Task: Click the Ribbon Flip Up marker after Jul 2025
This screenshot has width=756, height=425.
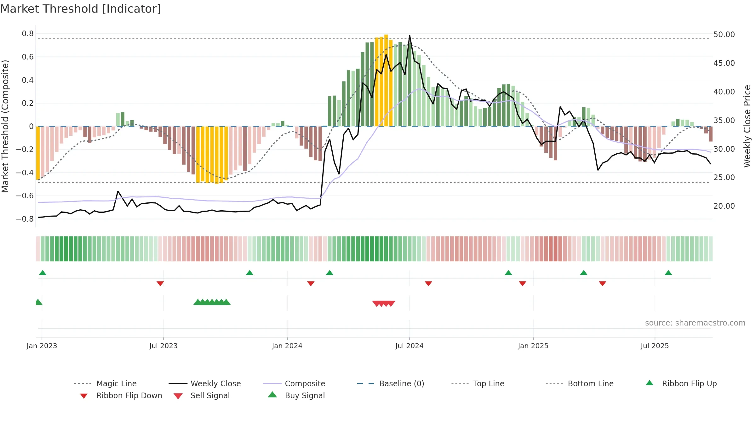Action: coord(668,273)
